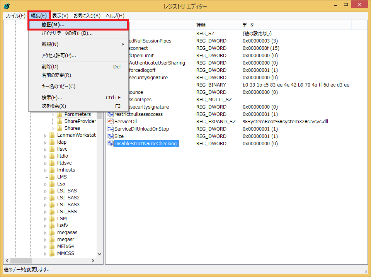
Task: Click the ServiceDll string value icon
Action: pyautogui.click(x=111, y=121)
